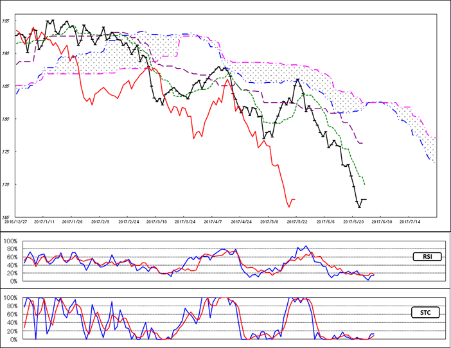Viewport: 451px width, 348px height.
Task: Click the end of green dashed line
Action: pyautogui.click(x=365, y=184)
